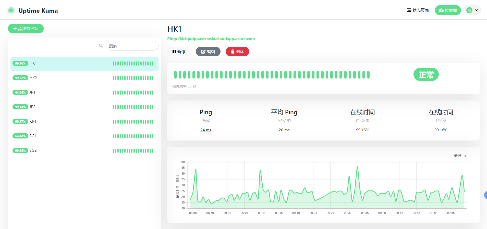487x229 pixels.
Task: Delete the HK1 monitor
Action: pos(237,52)
